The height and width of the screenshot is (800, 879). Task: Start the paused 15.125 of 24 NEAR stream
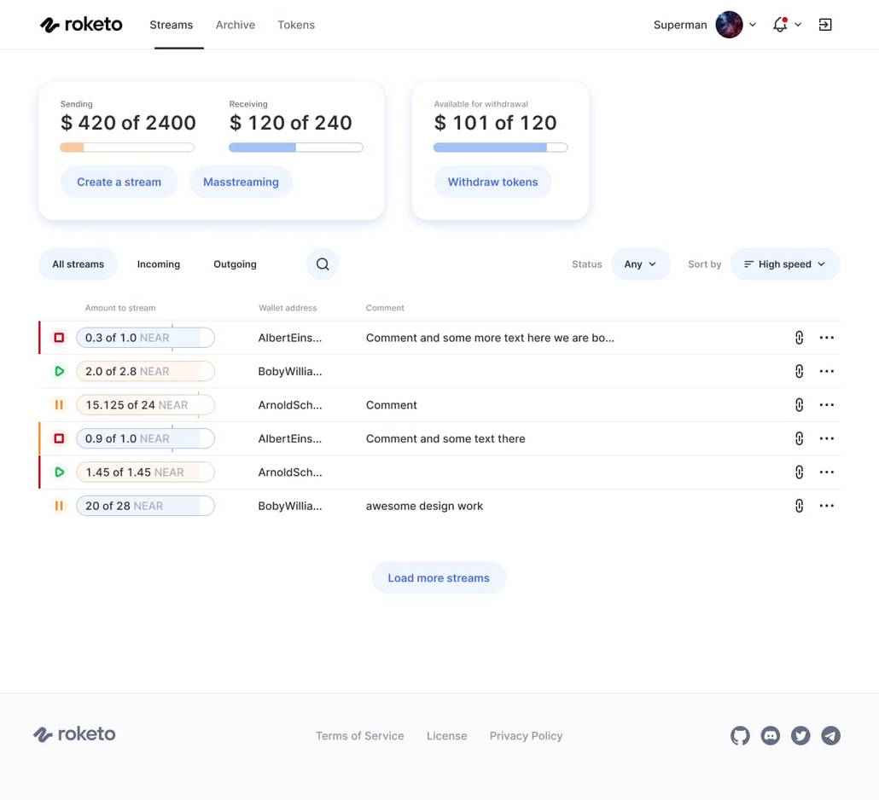click(x=58, y=404)
